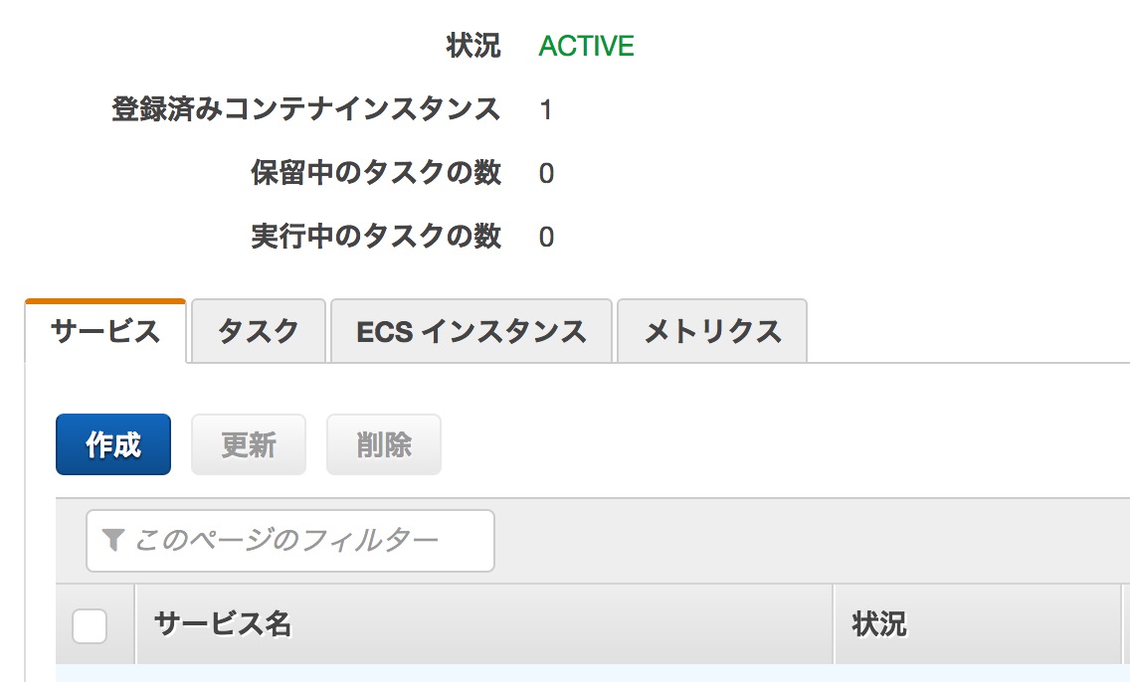Viewport: 1130px width, 682px height.
Task: Click the 実行中のタスクの数 value 0
Action: pyautogui.click(x=546, y=238)
